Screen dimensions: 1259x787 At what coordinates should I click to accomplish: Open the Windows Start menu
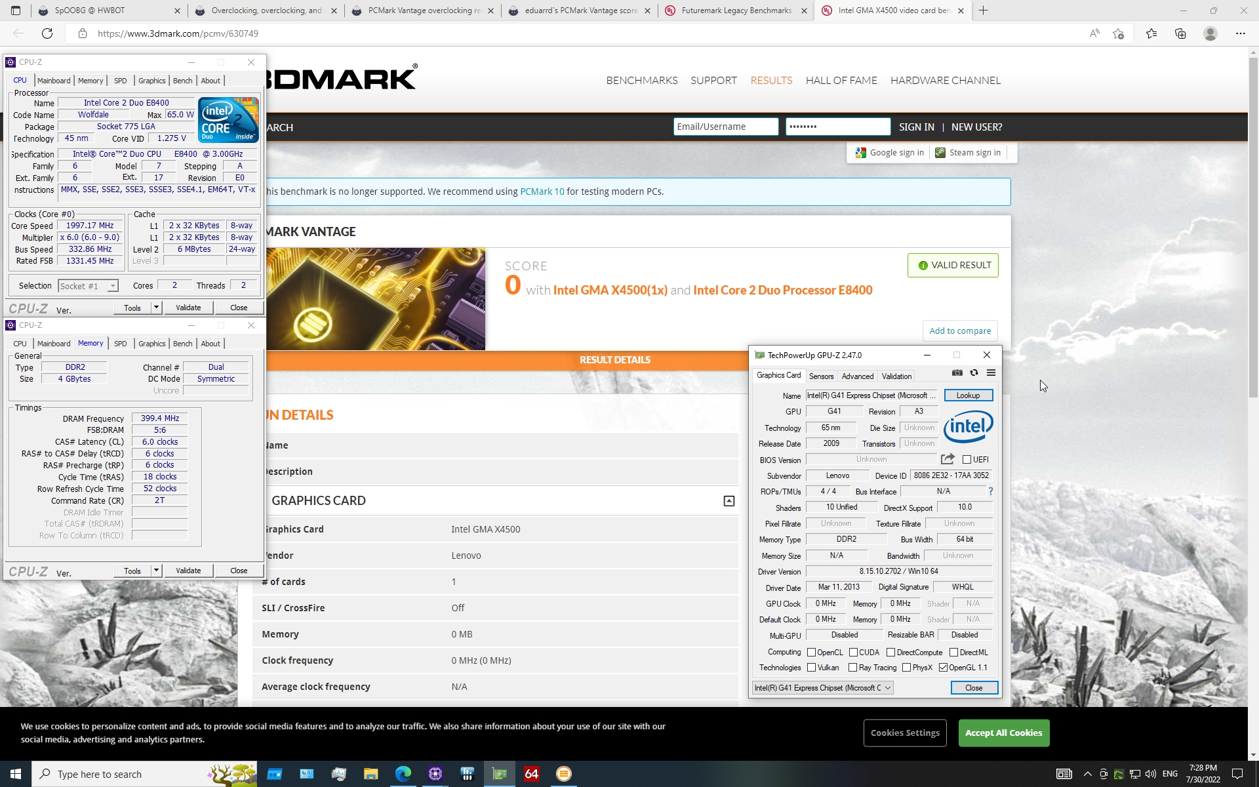coord(16,774)
